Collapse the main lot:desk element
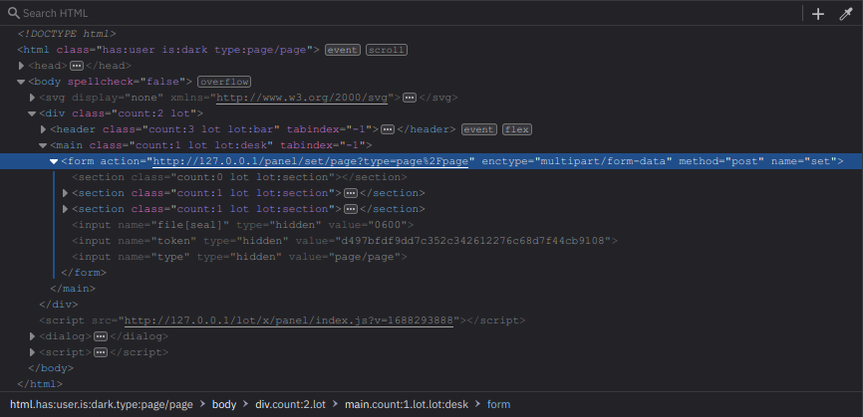863x417 pixels. point(43,145)
